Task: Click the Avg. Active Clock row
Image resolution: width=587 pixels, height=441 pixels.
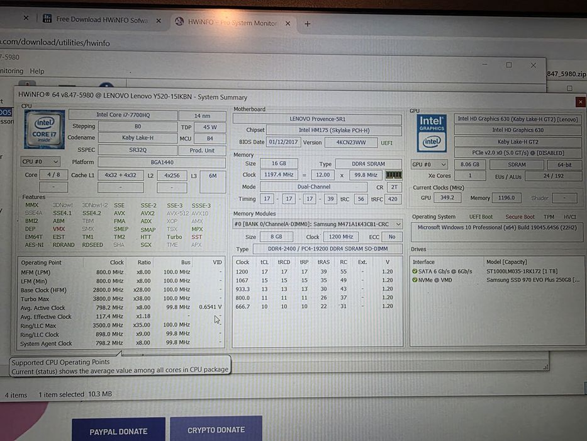Action: 121,307
